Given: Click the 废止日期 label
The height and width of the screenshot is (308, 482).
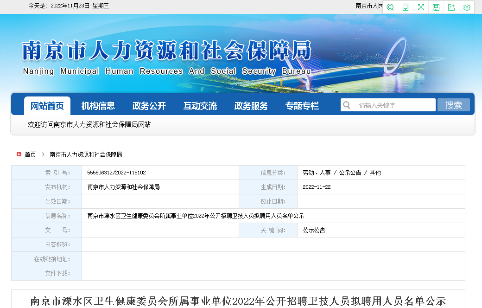Looking at the screenshot, I should [273, 201].
